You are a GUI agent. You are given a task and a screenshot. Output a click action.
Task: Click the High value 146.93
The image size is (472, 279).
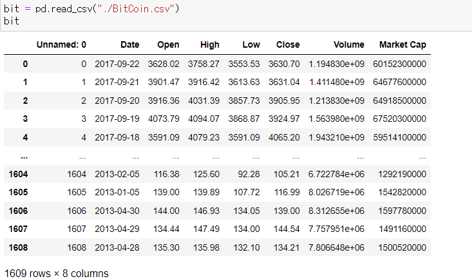[x=206, y=211]
